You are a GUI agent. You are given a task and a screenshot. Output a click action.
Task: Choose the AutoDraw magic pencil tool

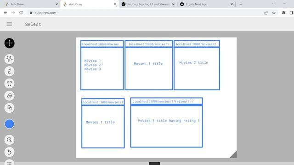tap(9, 59)
